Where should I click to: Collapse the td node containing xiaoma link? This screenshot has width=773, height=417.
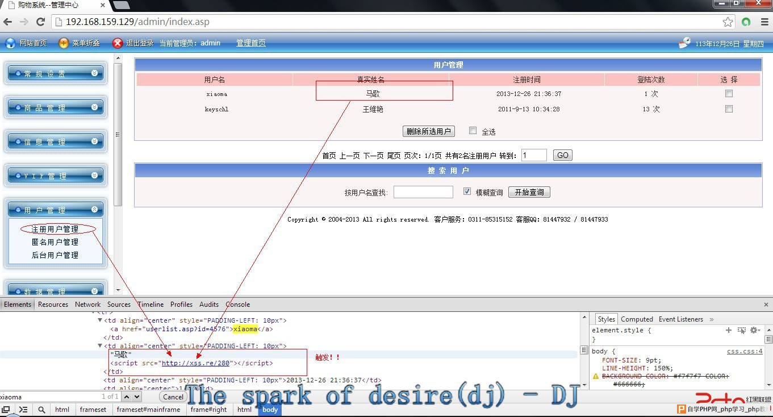pyautogui.click(x=101, y=320)
